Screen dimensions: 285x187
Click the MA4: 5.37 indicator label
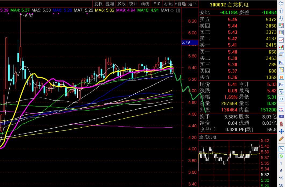click(x=20, y=10)
